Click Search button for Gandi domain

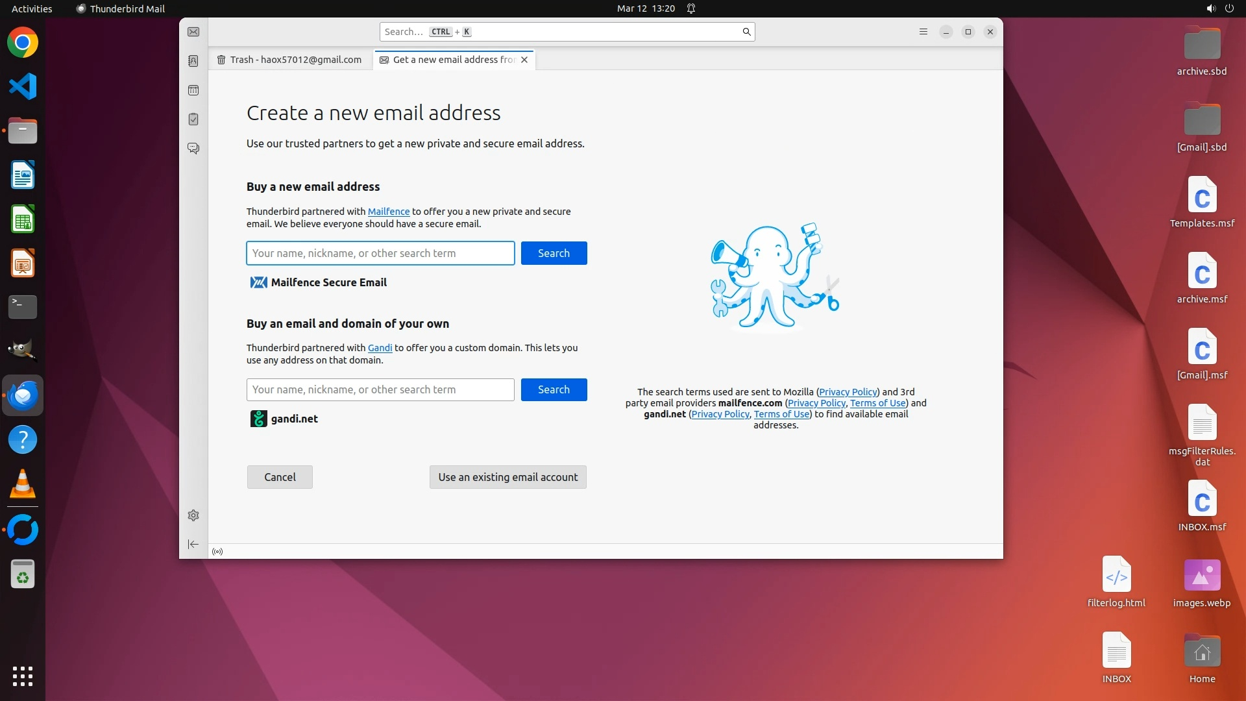(x=554, y=389)
